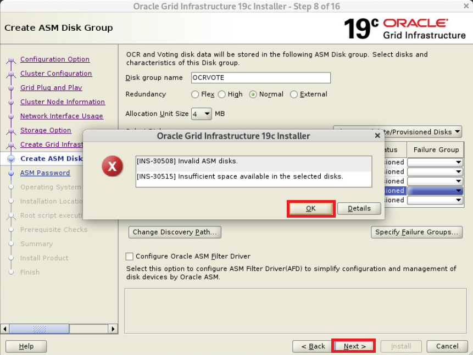
Task: Go Back to previous step
Action: [313, 346]
